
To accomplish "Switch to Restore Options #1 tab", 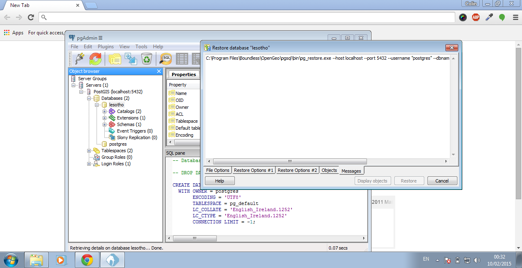I will tap(254, 170).
